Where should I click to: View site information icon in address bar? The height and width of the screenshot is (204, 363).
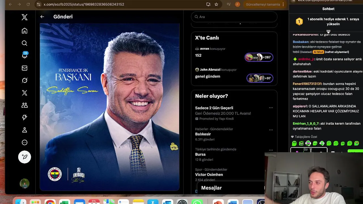point(39,4)
